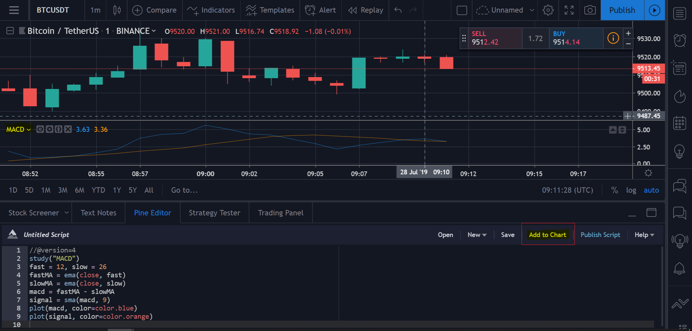Viewport: 692px width, 331px height.
Task: Collapse the chart legend with minus box
Action: [x=10, y=31]
